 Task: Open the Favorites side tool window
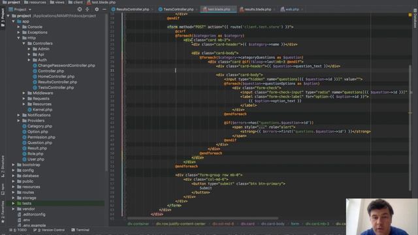click(3, 212)
